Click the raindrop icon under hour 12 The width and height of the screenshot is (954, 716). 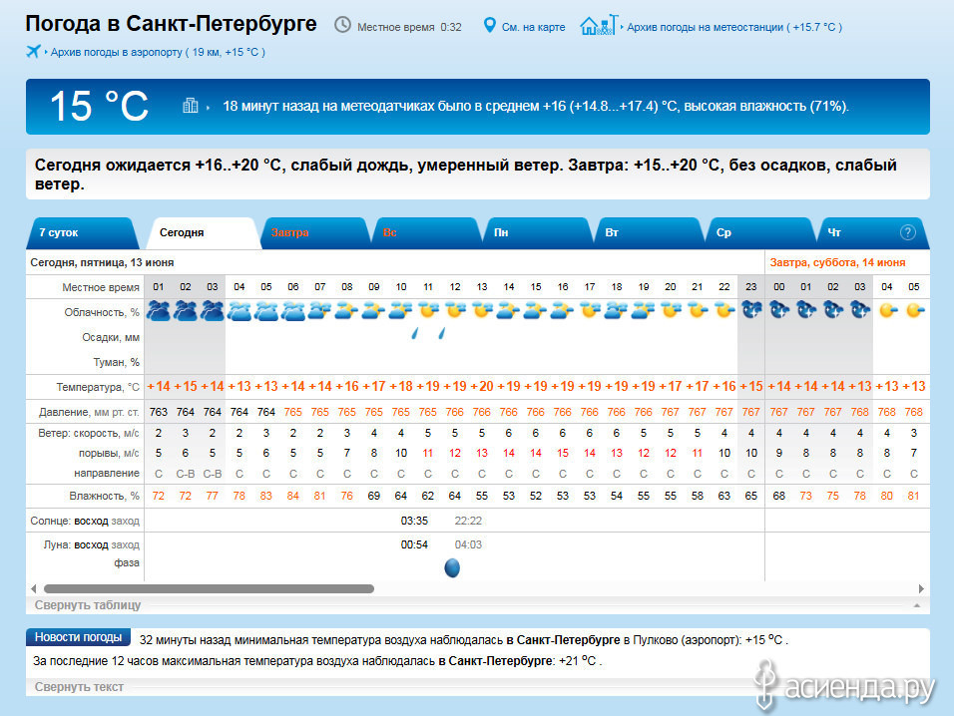click(442, 332)
